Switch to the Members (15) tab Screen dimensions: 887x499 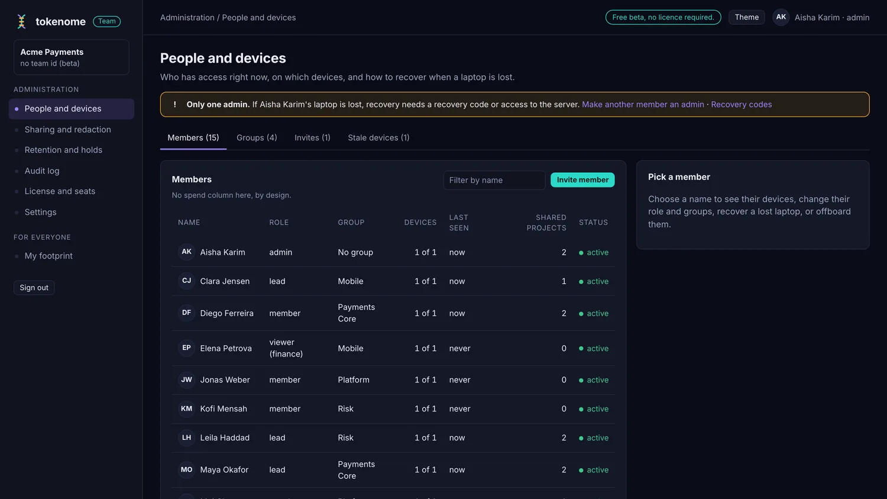coord(193,138)
